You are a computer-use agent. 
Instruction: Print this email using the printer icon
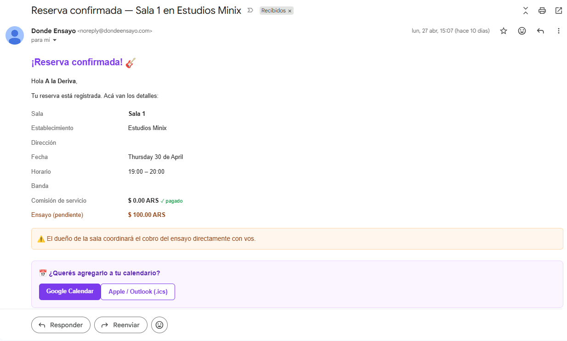542,11
